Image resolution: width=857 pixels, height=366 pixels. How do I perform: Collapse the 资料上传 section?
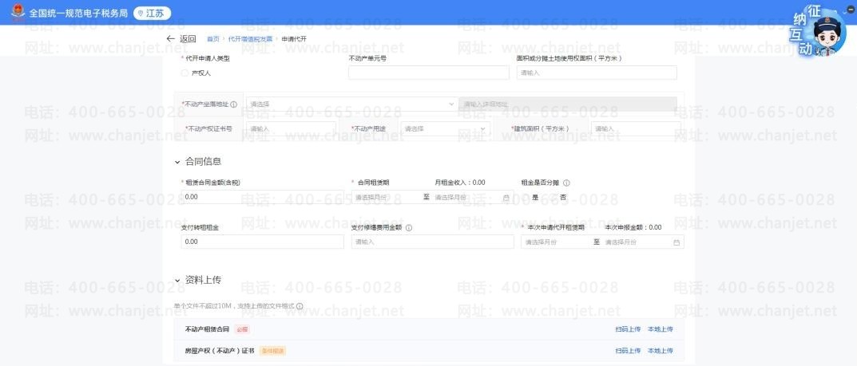(177, 281)
